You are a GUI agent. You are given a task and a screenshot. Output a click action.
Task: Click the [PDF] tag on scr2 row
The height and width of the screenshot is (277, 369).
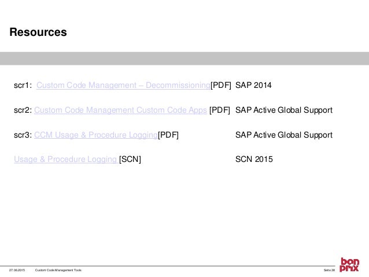coord(220,110)
